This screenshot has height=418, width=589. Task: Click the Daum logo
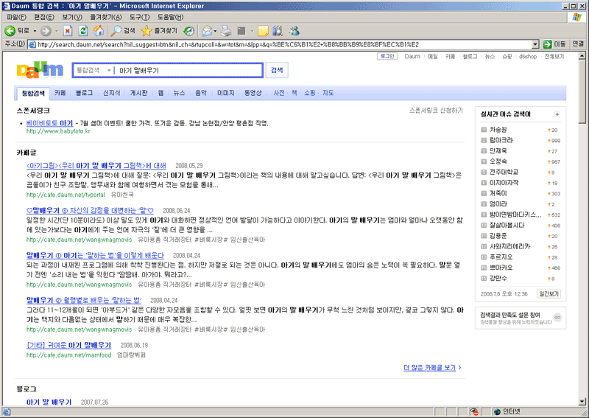click(x=40, y=69)
